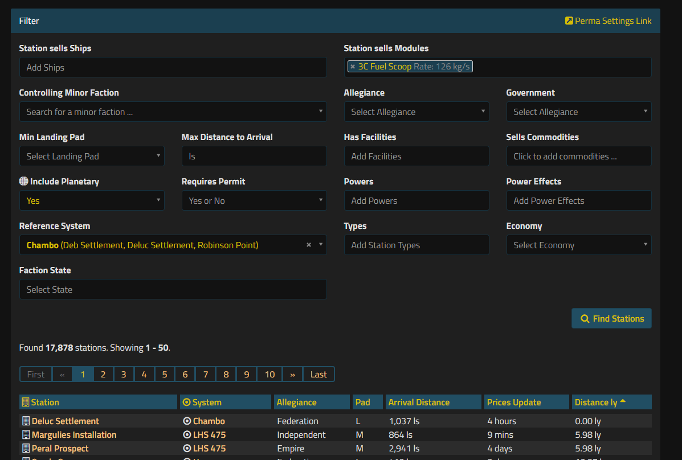Screen dimensions: 682x460
Task: Clear the Chambo reference system selection
Action: 308,244
